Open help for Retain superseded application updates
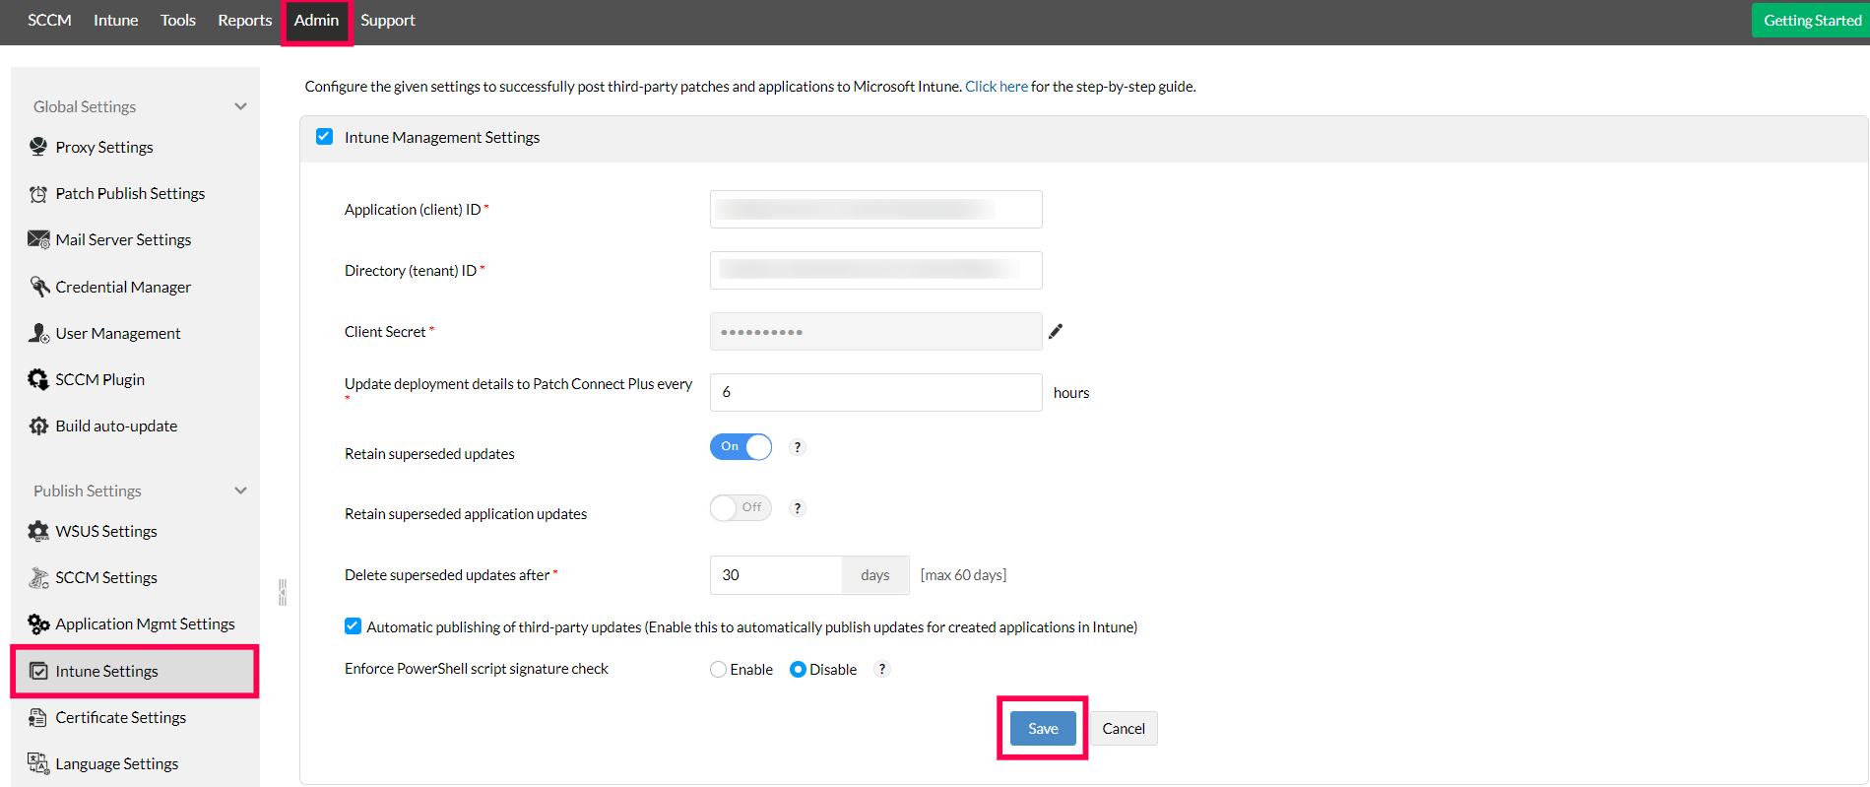 coord(798,508)
